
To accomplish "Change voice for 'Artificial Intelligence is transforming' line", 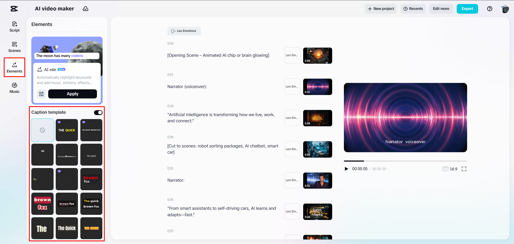I will click(x=292, y=118).
